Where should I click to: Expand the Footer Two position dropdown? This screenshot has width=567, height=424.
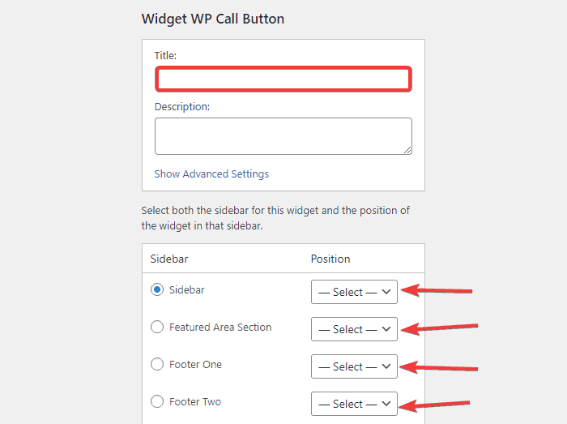[x=354, y=404]
